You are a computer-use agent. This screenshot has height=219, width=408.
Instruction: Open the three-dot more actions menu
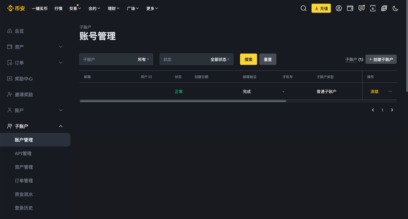point(390,91)
